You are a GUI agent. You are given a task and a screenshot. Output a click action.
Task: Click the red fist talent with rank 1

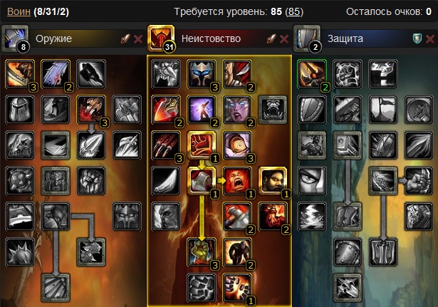coord(202,145)
